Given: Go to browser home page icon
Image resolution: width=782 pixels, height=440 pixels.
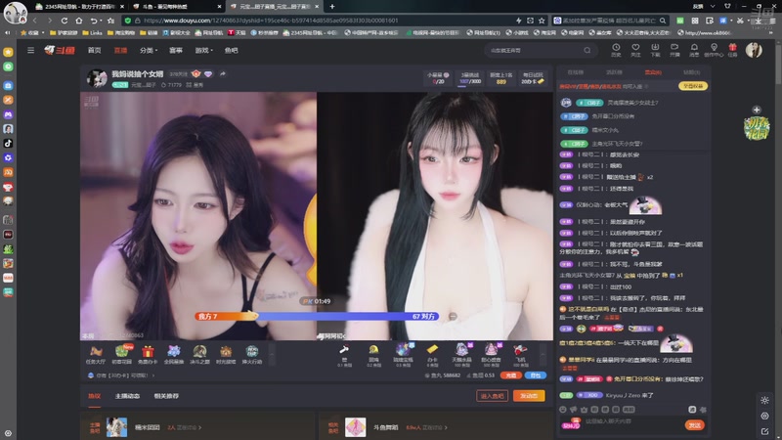Looking at the screenshot, I should 79,21.
